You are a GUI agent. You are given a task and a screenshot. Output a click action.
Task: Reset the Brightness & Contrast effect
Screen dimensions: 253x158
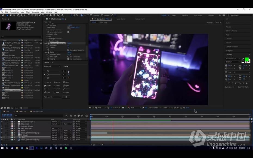tap(69, 43)
